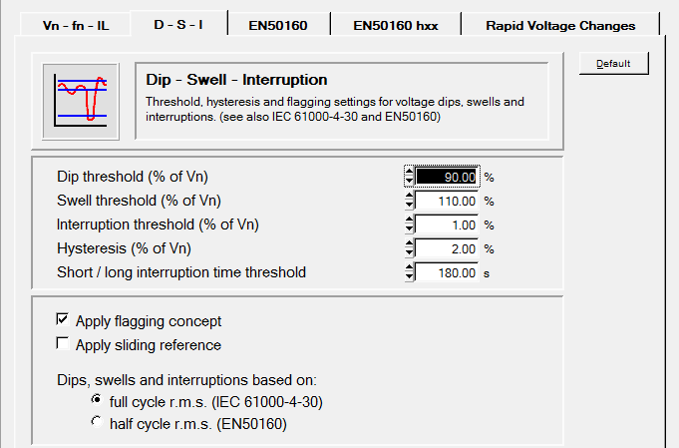This screenshot has height=448, width=679.
Task: Select full cycle r.m.s. (IEC 61000-4-30) option
Action: 97,399
